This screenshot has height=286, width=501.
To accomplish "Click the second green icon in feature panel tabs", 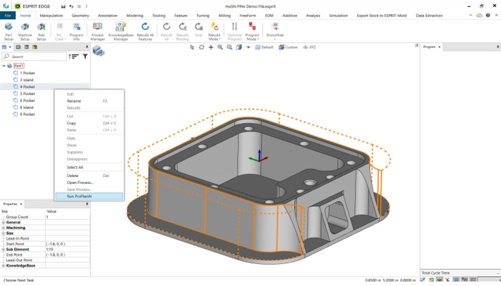I will pyautogui.click(x=19, y=47).
